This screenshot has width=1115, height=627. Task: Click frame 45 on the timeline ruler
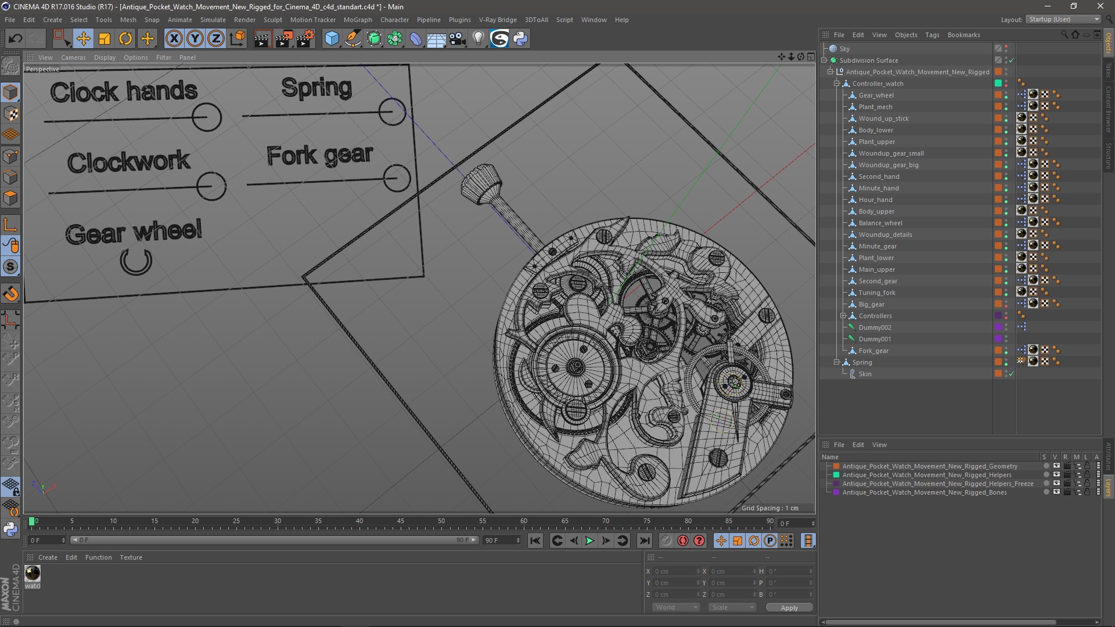tap(400, 521)
